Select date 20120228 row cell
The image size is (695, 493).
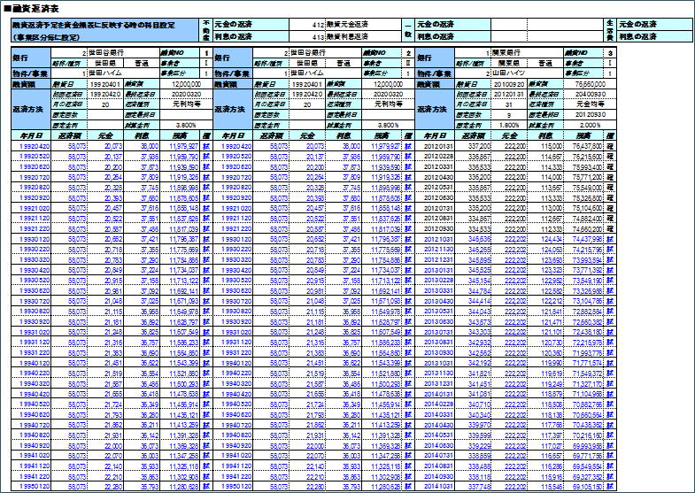(436, 157)
